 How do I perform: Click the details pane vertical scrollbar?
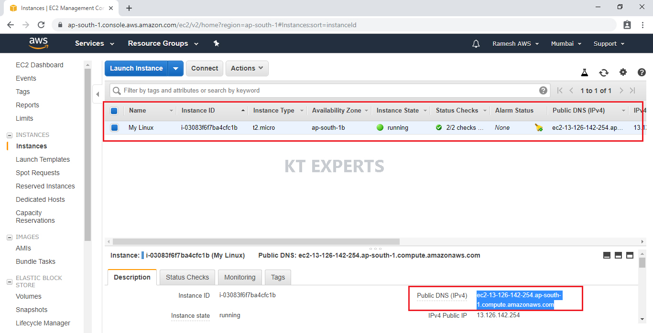click(642, 263)
